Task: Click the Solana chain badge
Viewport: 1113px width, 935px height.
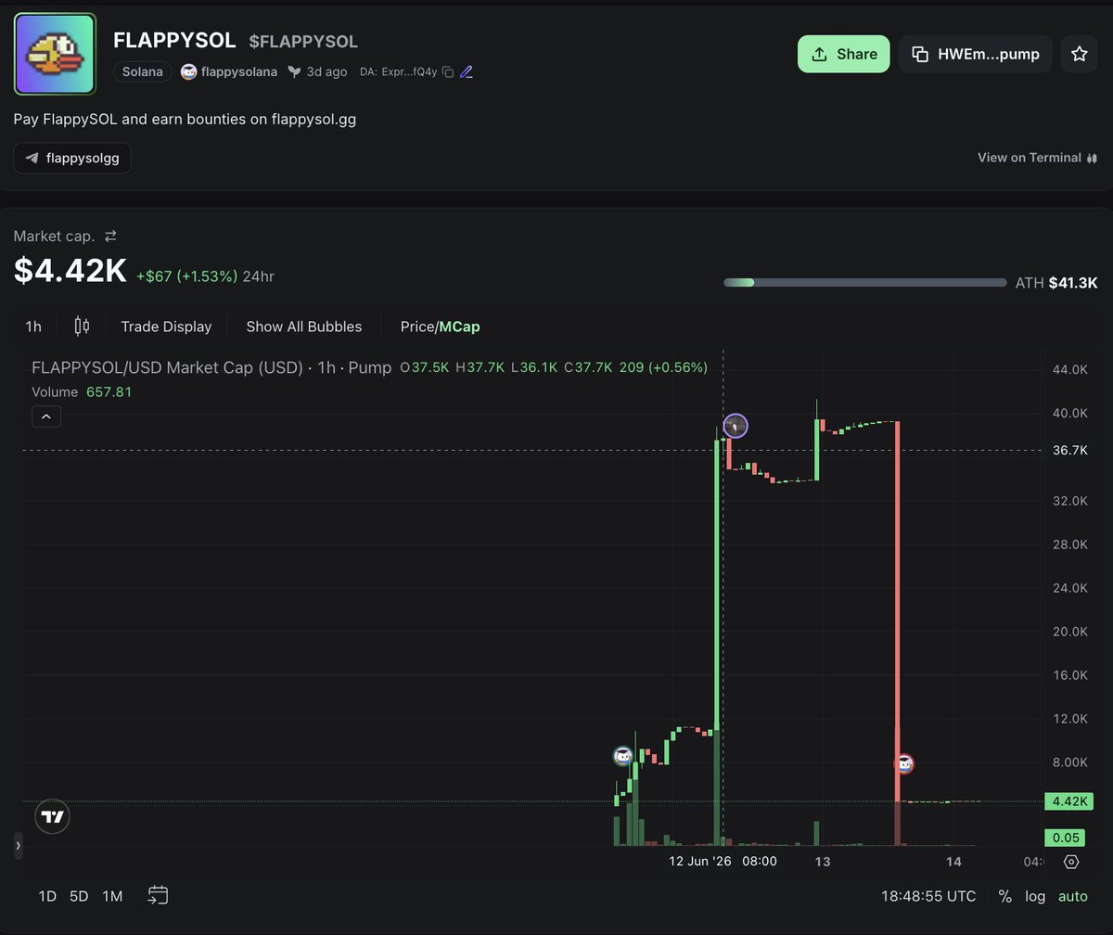Action: click(x=143, y=71)
